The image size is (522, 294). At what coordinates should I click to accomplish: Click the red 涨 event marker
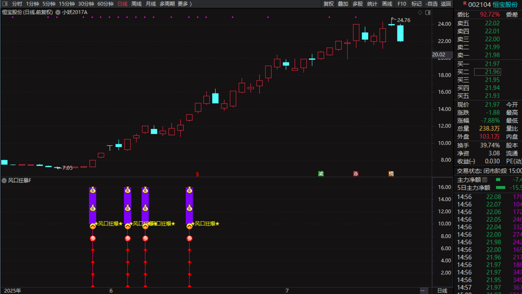356,174
